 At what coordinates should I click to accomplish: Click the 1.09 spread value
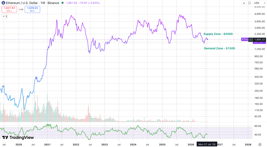click(21, 10)
